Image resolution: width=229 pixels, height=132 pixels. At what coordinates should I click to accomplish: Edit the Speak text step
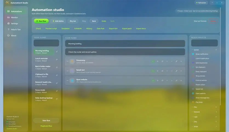pos(176,71)
